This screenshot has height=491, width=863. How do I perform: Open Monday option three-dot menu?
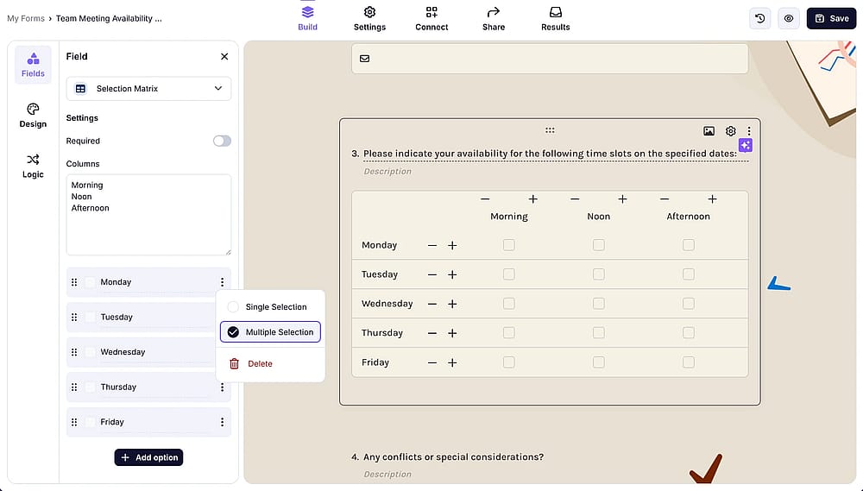[x=222, y=282]
